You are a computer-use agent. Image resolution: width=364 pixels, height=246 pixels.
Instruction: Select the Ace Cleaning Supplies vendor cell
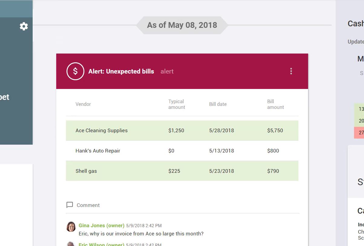coord(102,130)
